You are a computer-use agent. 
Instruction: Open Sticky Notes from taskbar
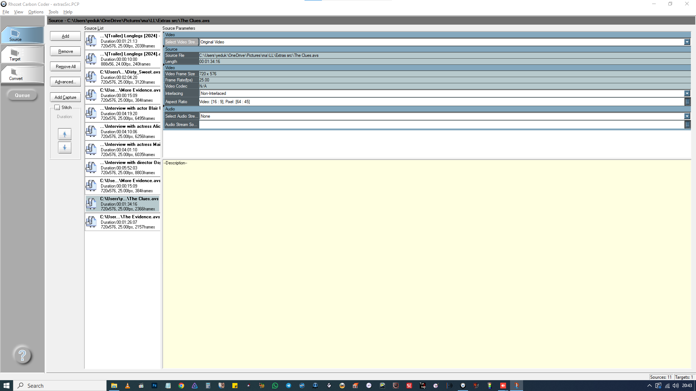point(235,386)
